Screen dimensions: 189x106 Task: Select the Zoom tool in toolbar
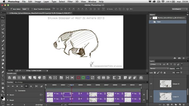click(x=3, y=92)
